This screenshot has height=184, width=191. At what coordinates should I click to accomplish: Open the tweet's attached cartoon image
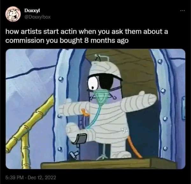click(95, 109)
